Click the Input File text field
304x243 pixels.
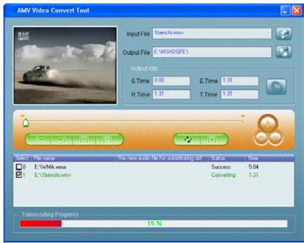tap(212, 33)
